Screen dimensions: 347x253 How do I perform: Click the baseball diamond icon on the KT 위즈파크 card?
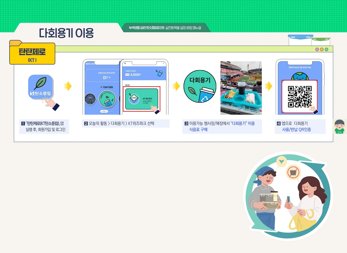point(134,99)
